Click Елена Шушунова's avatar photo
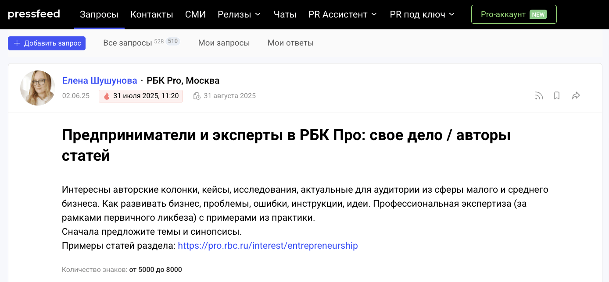This screenshot has width=609, height=282. [x=38, y=88]
